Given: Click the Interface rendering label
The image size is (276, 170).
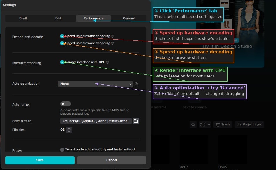Looking at the screenshot, I should click(27, 63).
